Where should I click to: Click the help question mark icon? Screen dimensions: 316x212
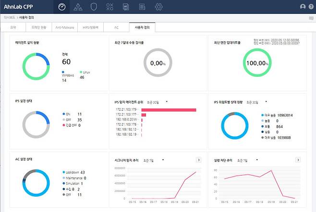point(311,7)
